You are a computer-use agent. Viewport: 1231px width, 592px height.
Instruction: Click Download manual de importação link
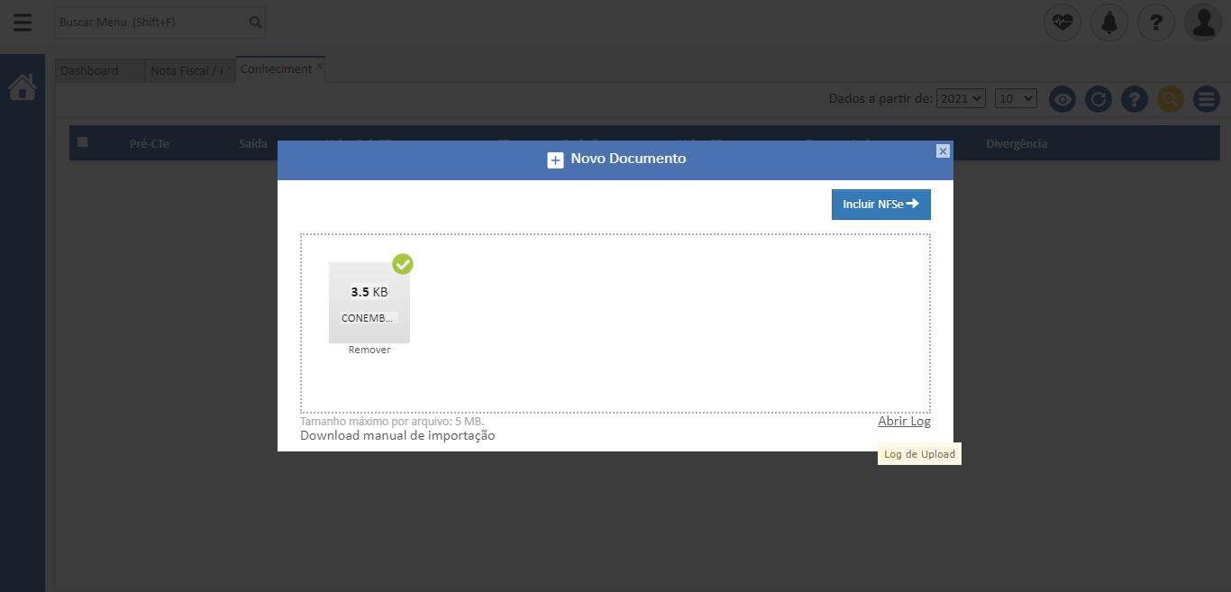click(x=397, y=436)
